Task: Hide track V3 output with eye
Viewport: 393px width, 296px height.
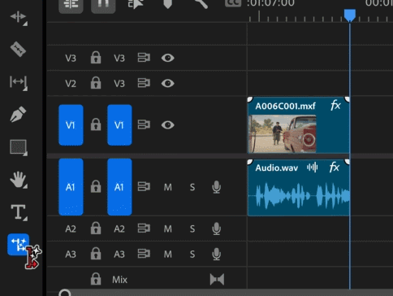Action: pos(168,58)
